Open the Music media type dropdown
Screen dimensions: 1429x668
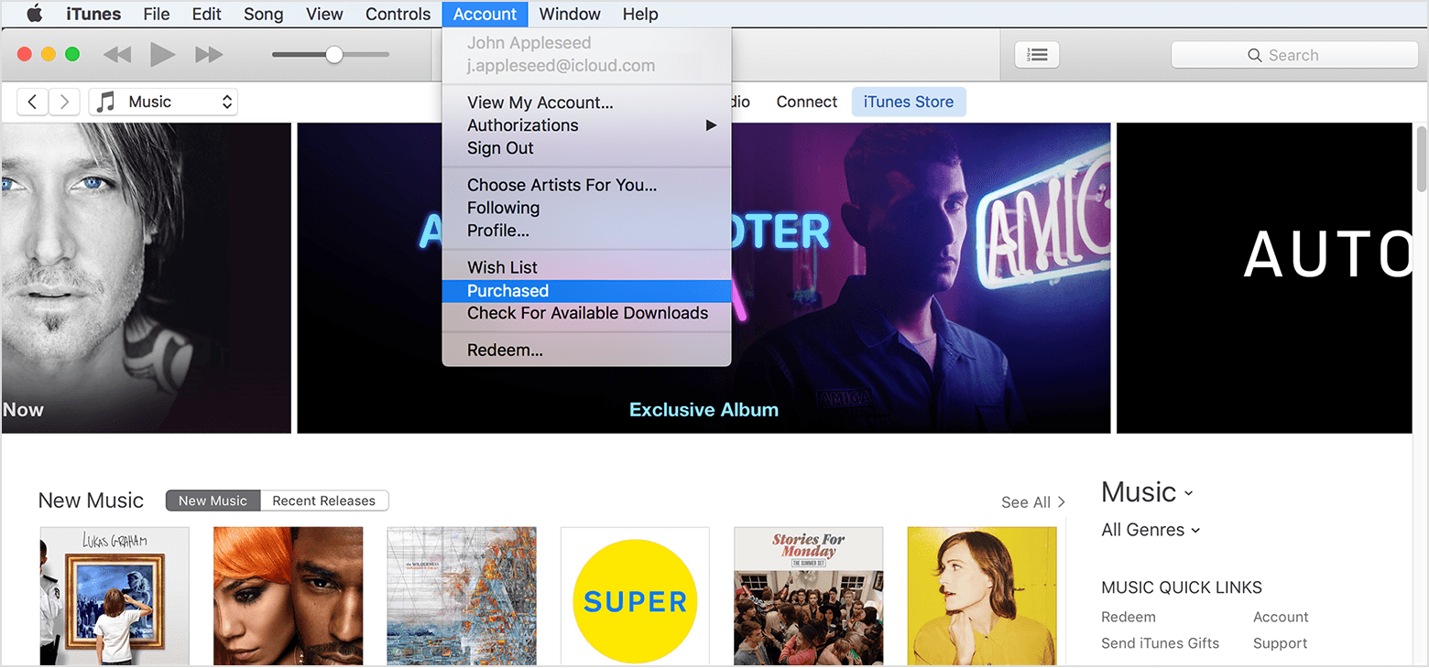(163, 102)
